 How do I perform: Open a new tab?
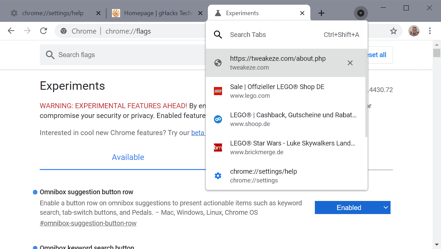pyautogui.click(x=321, y=13)
